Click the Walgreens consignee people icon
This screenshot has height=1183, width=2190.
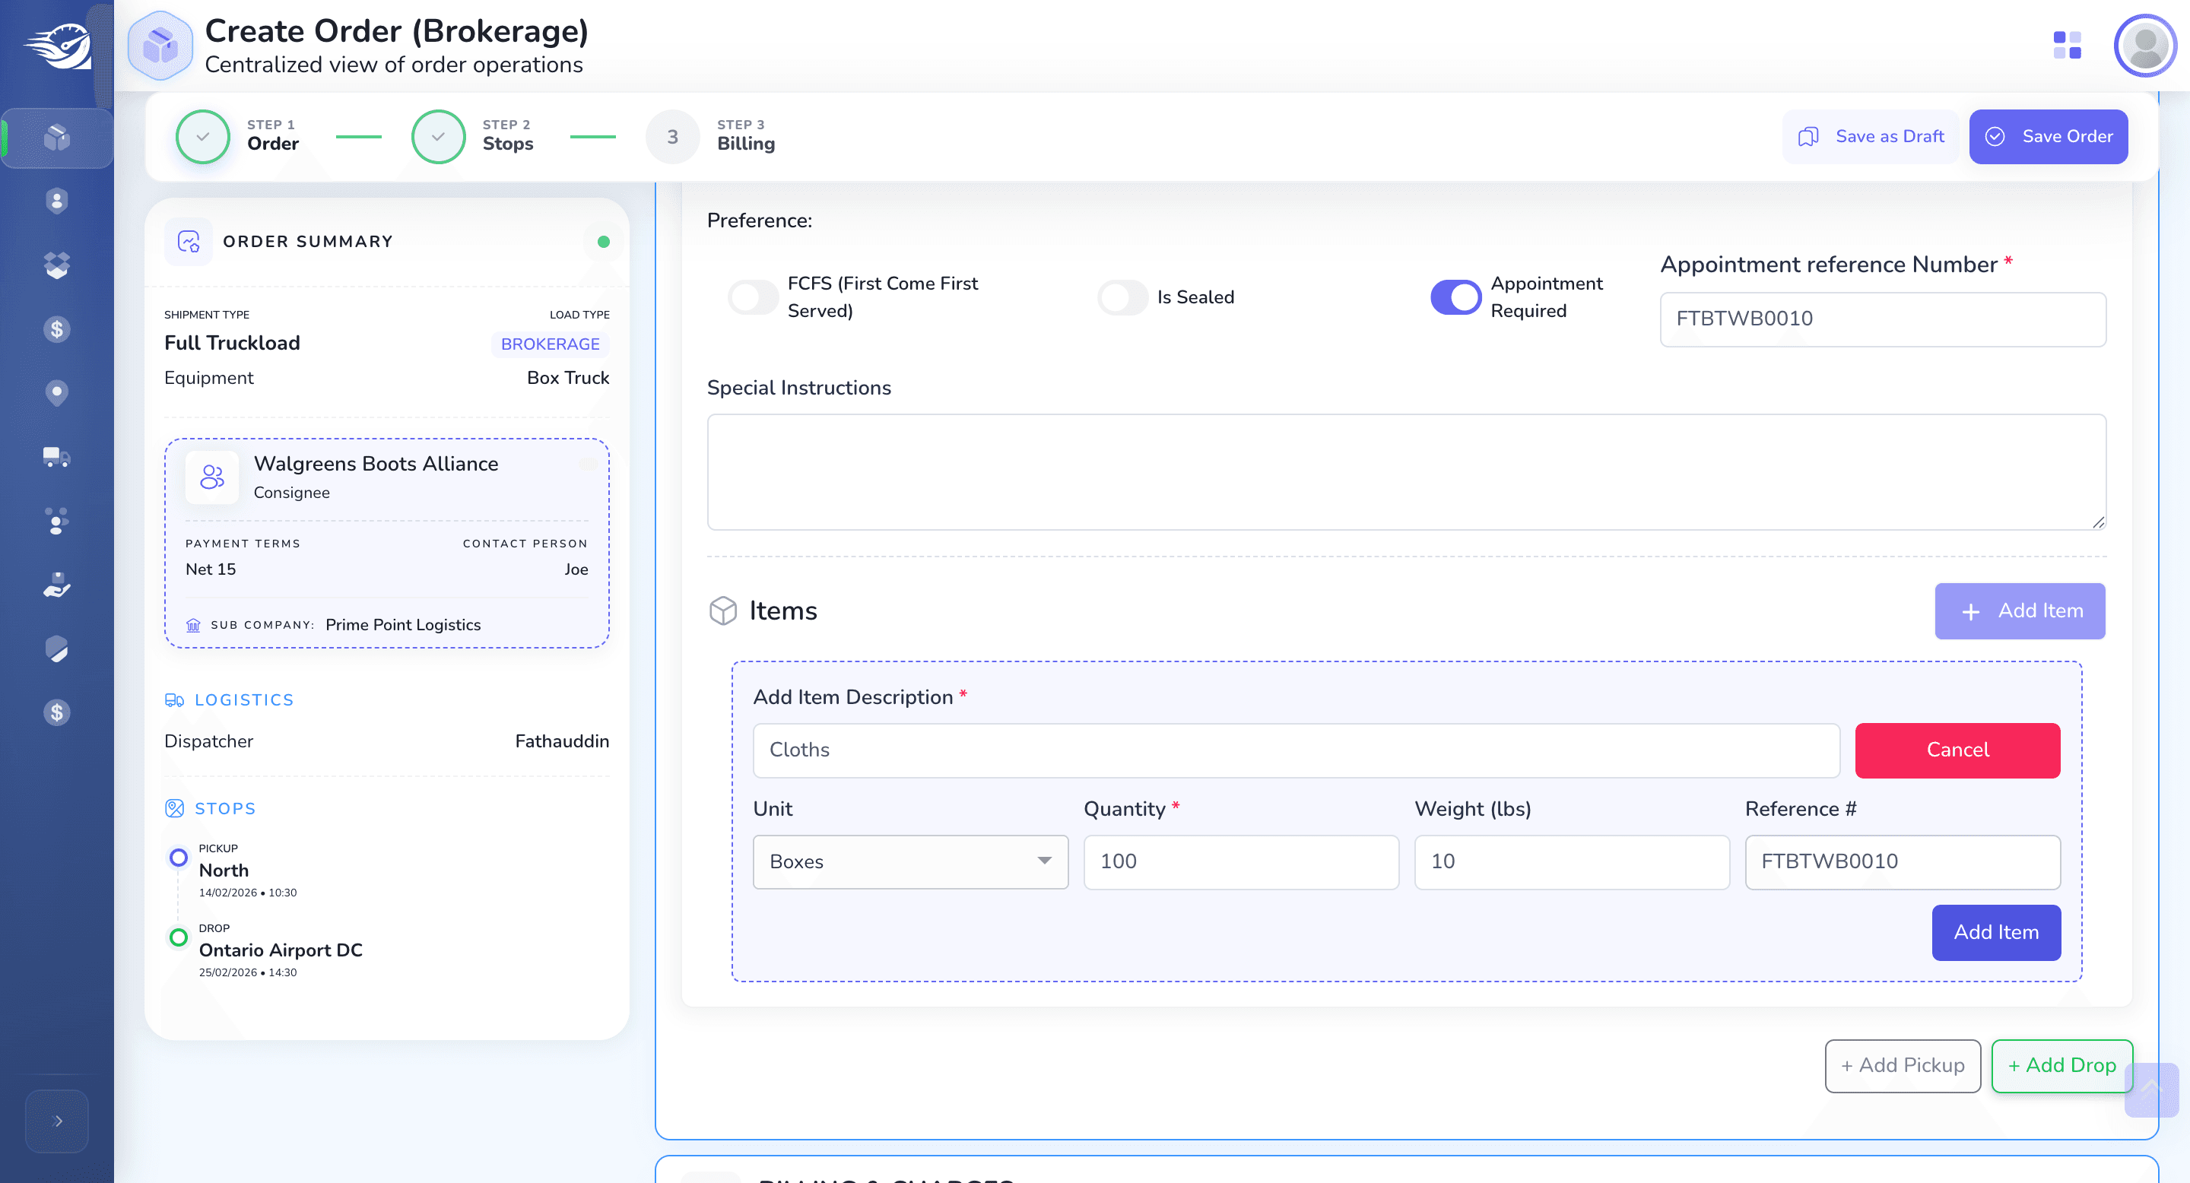coord(213,477)
